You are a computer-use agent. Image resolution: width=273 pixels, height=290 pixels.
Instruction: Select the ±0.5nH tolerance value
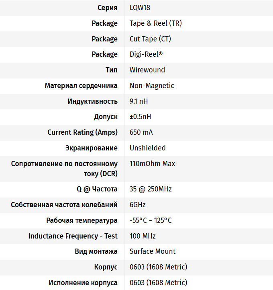(140, 117)
